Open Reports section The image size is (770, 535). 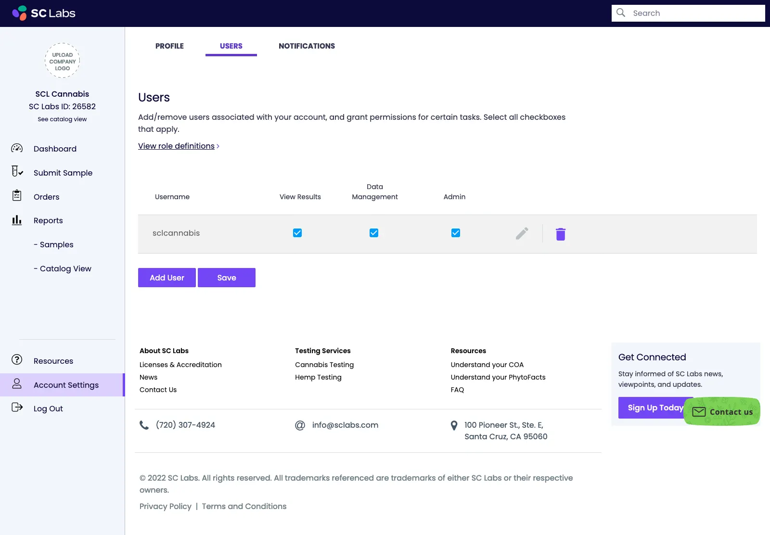[x=48, y=220]
